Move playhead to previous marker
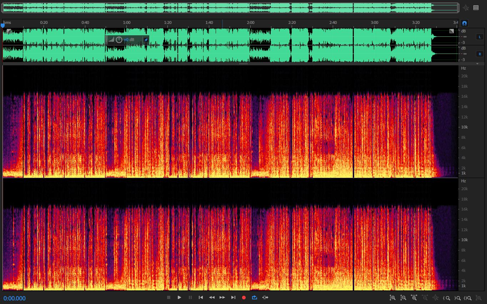Viewport: 487px width, 304px height. click(x=201, y=298)
